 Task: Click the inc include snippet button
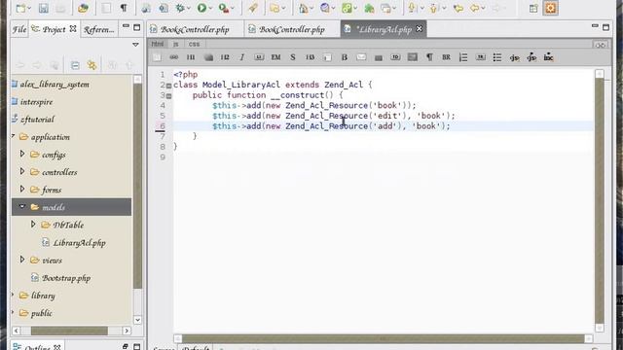click(548, 57)
